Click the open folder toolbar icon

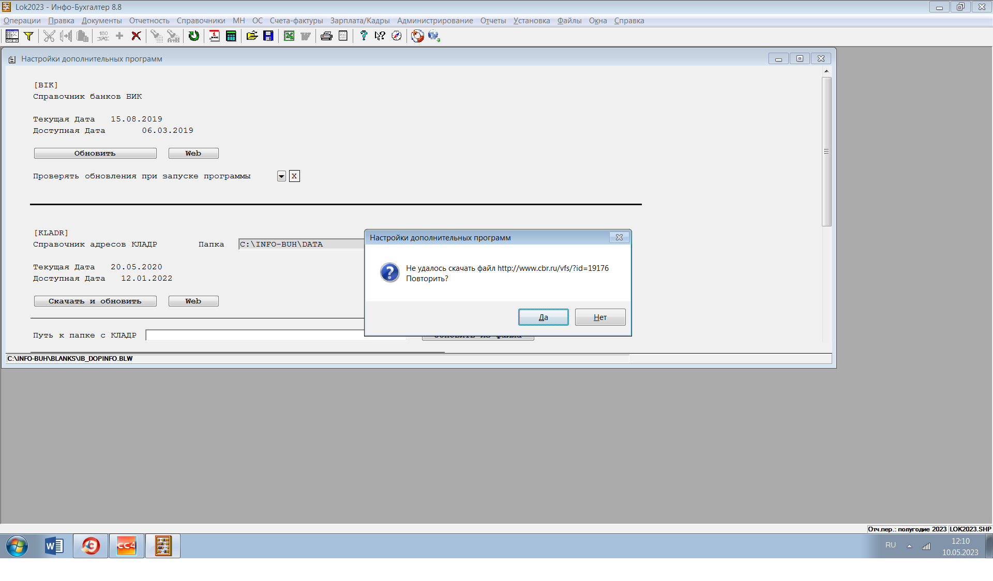pos(252,36)
